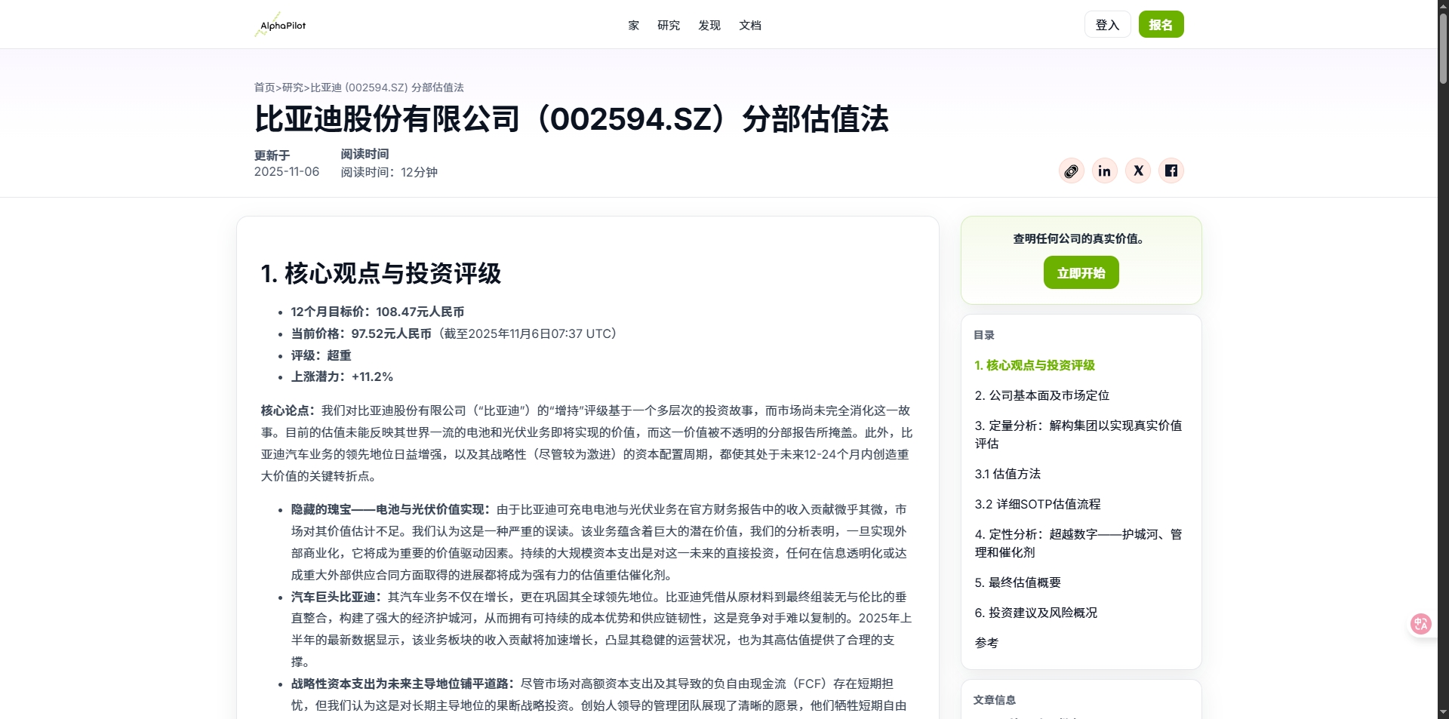The width and height of the screenshot is (1449, 719).
Task: Share the article on Facebook
Action: click(1171, 171)
